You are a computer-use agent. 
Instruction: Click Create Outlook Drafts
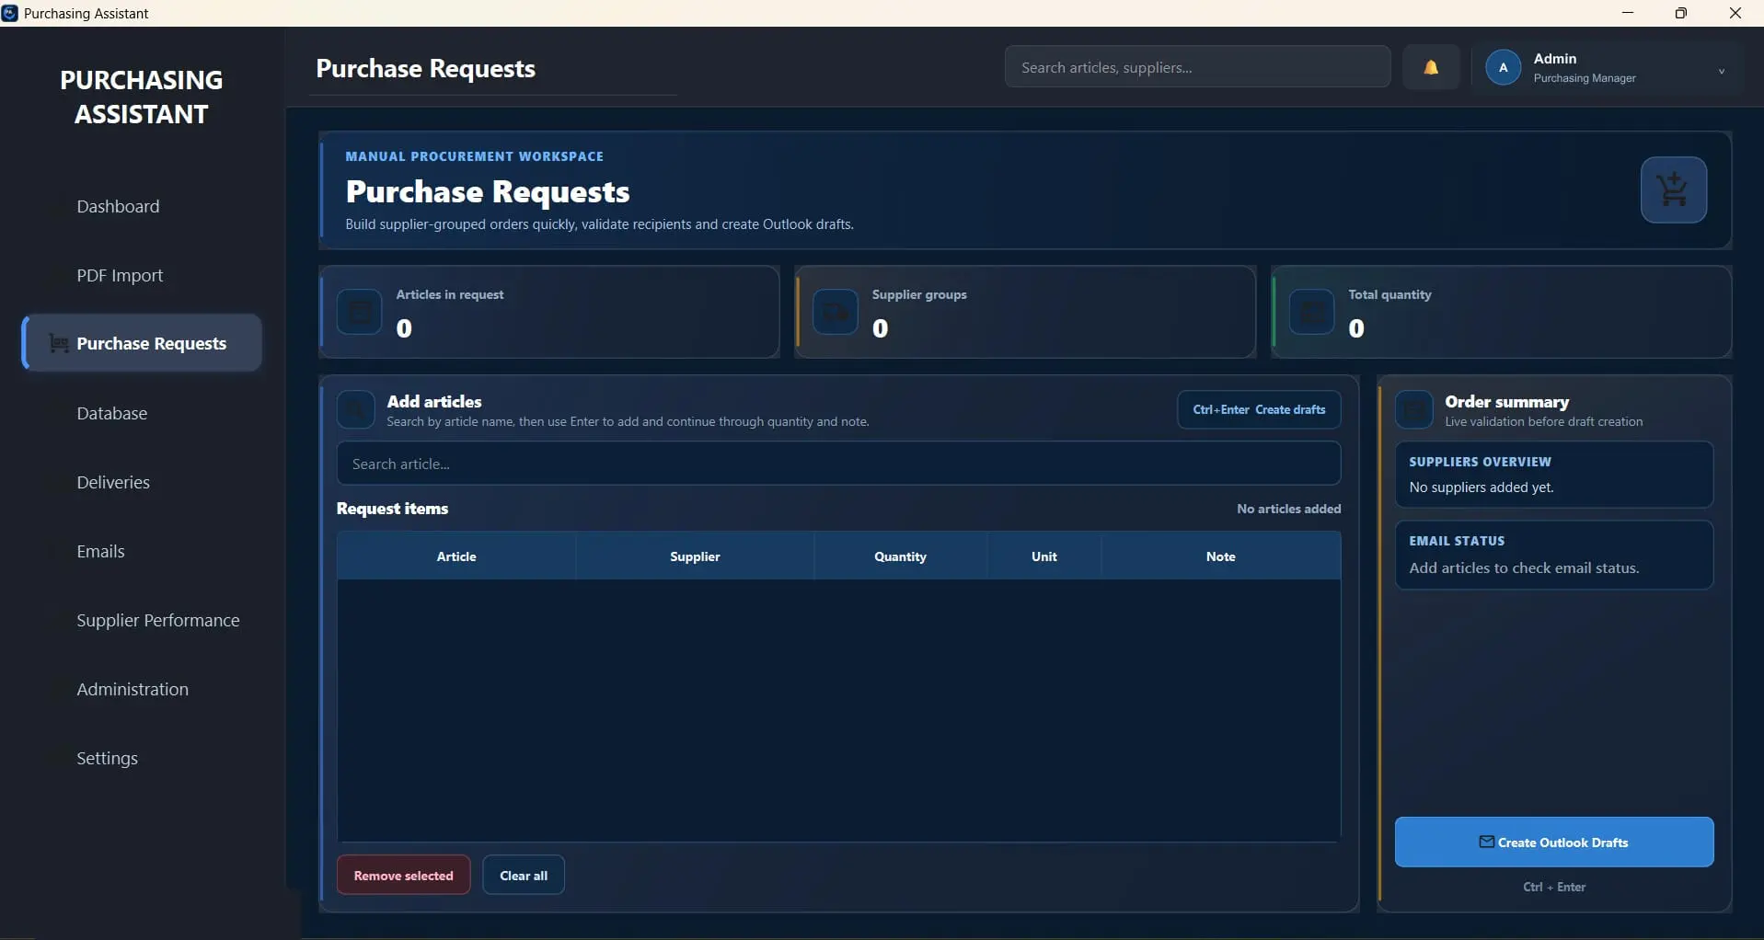[x=1554, y=842]
